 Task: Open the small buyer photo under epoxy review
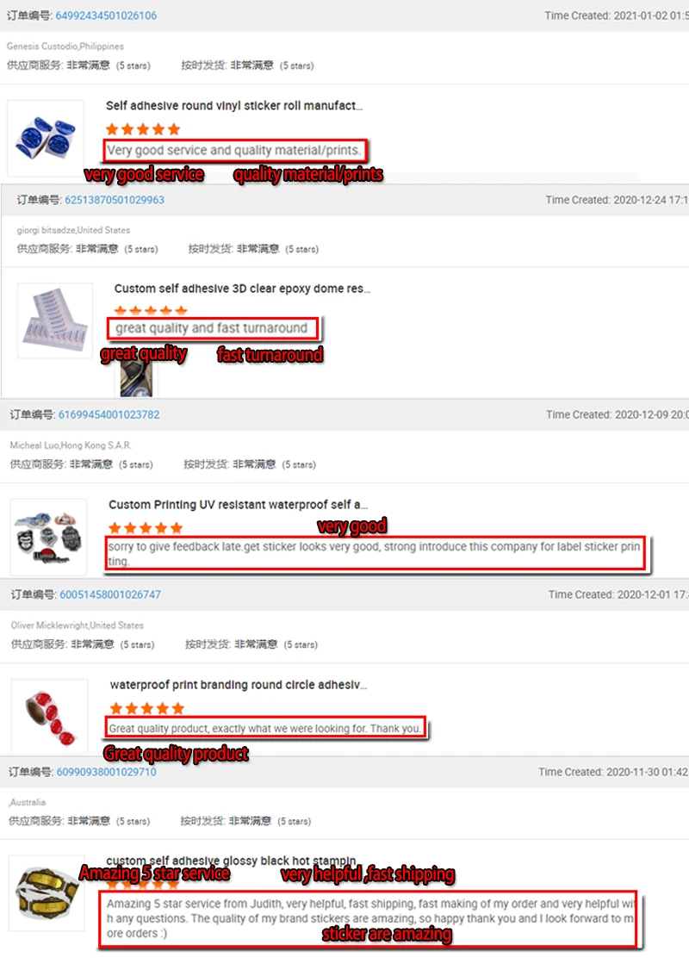136,378
